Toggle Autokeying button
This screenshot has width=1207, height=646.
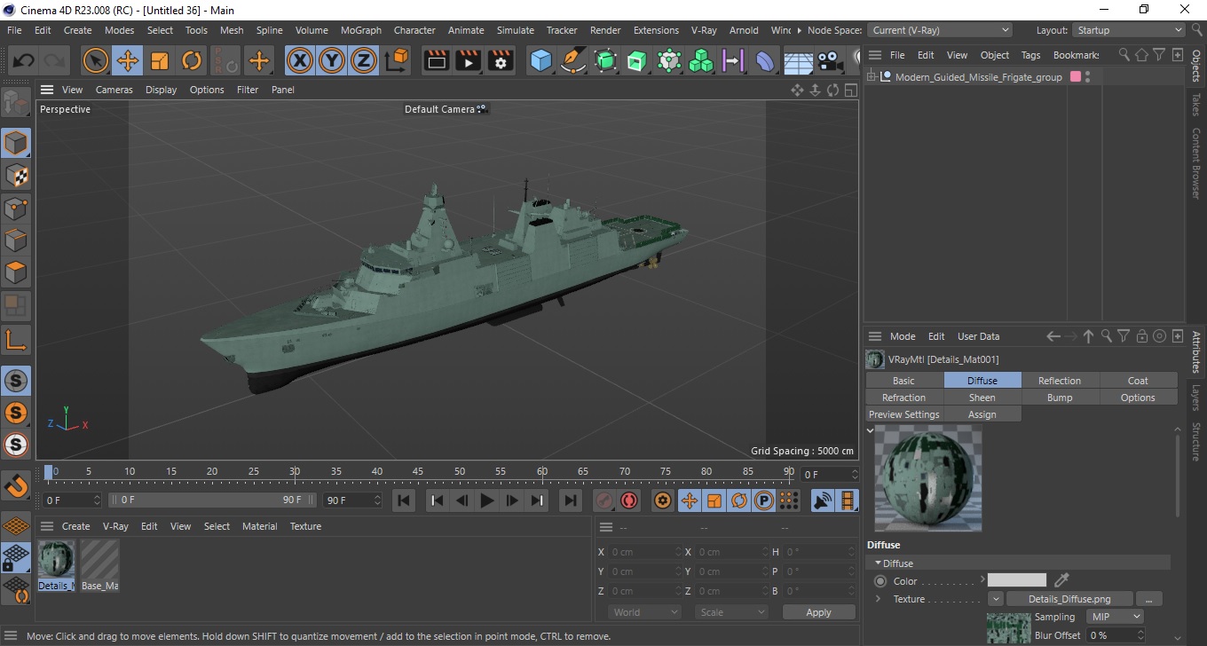[629, 500]
